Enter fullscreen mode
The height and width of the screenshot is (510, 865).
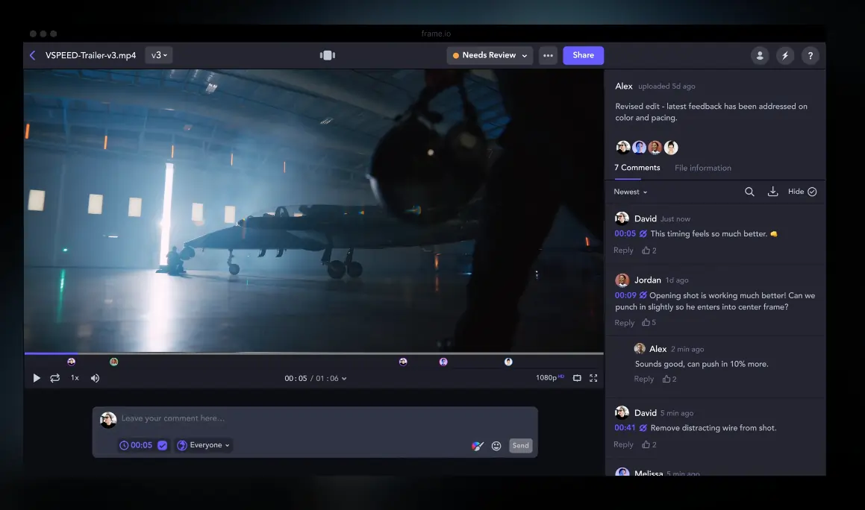[593, 378]
